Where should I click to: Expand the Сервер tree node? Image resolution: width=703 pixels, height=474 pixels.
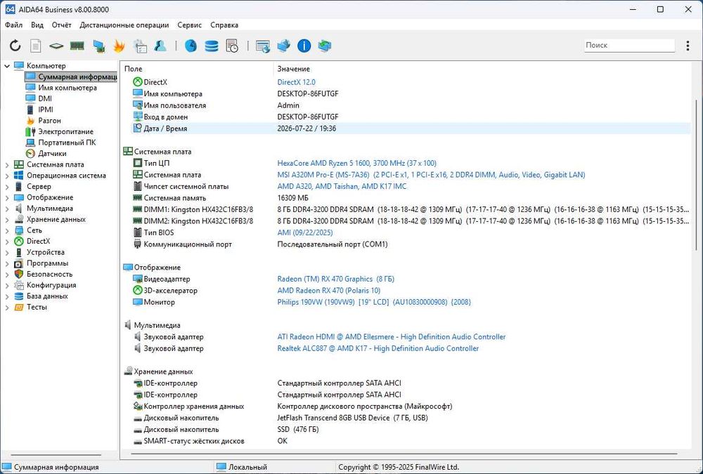point(7,187)
